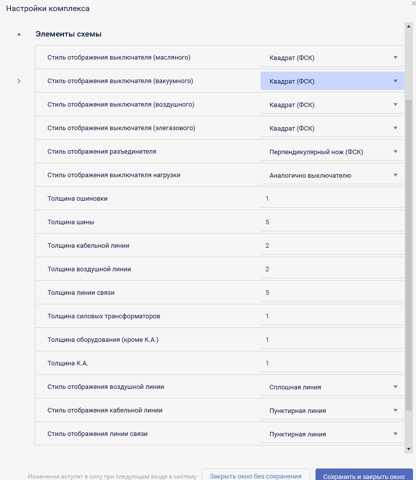
Task: Click the row chevron beside вакуумного setting
Action: [19, 81]
